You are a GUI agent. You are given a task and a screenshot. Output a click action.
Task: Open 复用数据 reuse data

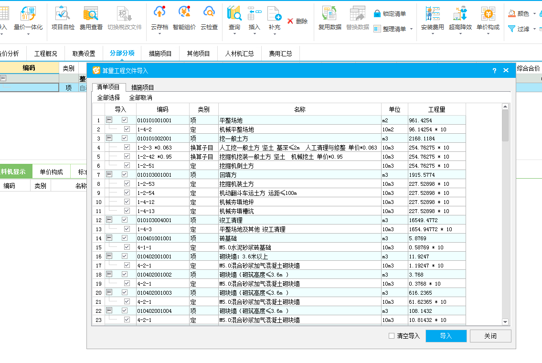tap(330, 18)
